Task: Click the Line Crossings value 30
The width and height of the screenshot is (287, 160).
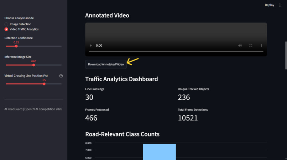Action: coord(89,97)
